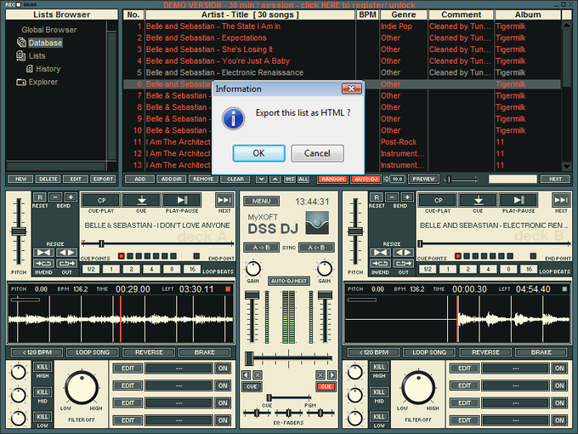Viewport: 578px width, 434px height.
Task: Toggle the High KILL switch on deck A
Action: tap(43, 367)
